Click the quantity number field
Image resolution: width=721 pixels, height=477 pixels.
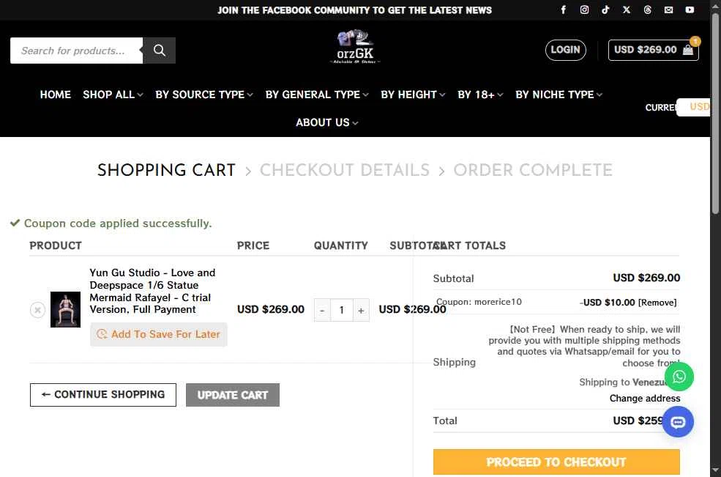342,311
